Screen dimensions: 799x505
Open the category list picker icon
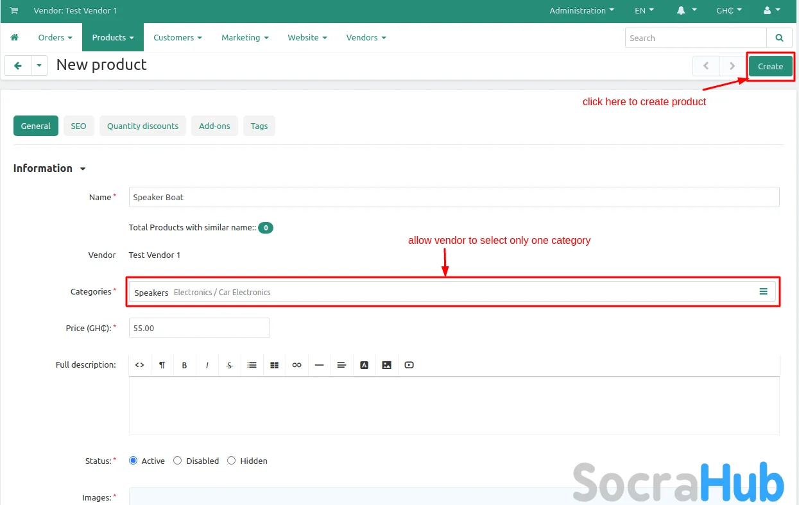(x=763, y=291)
